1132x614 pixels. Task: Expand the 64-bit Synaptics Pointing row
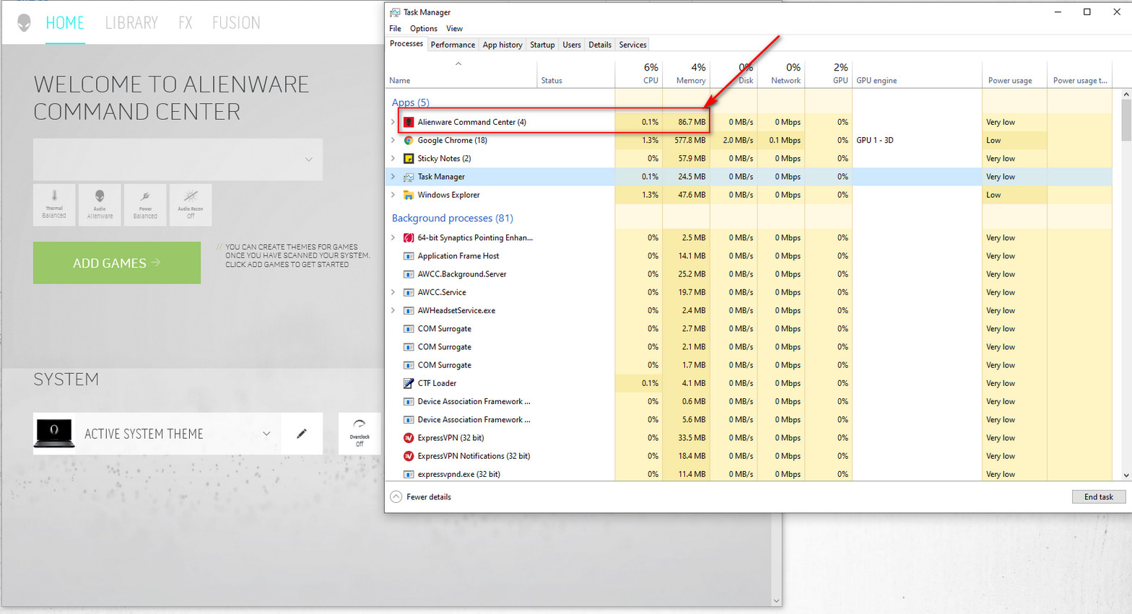click(393, 237)
